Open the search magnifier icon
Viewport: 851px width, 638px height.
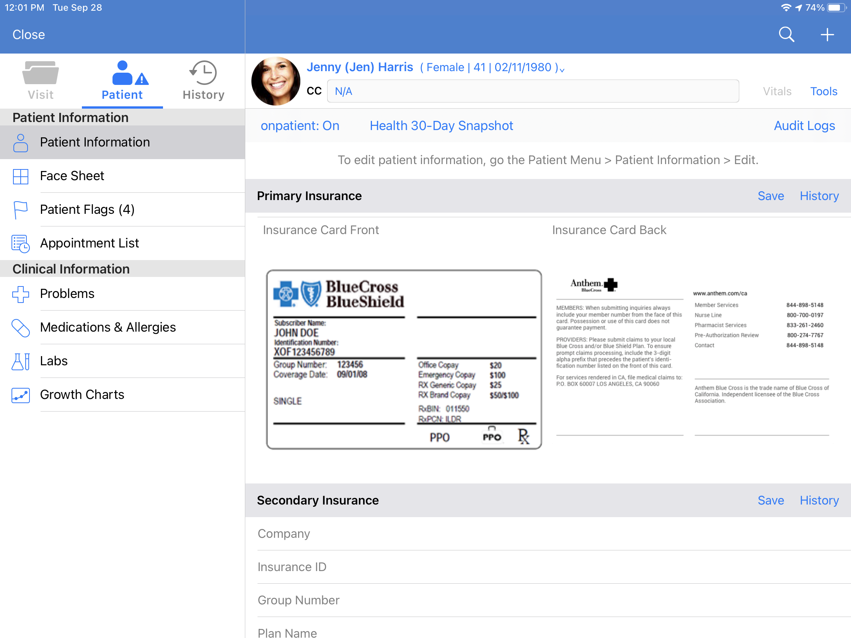[x=786, y=34]
